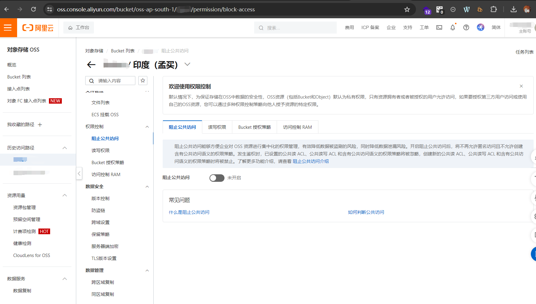
Task: Open browser downloads icon
Action: pos(513,9)
